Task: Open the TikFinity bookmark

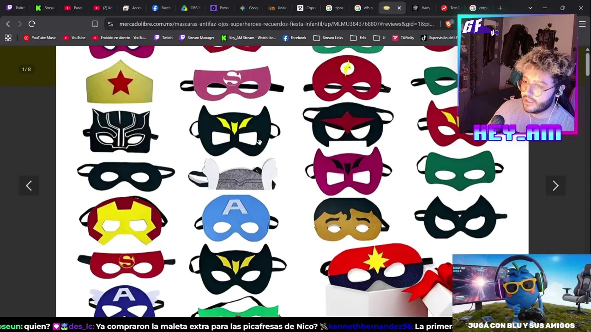Action: (x=403, y=38)
